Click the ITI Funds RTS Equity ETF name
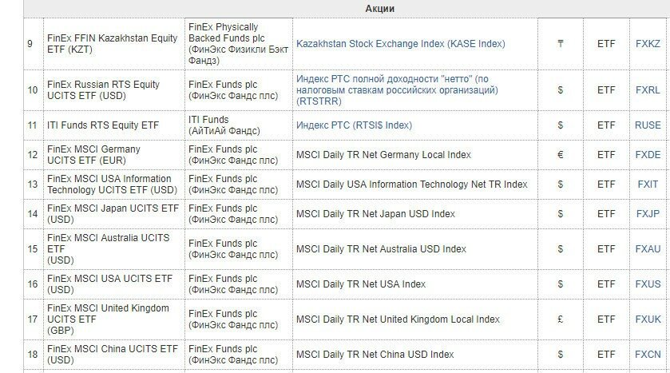This screenshot has height=373, width=670. coord(103,125)
